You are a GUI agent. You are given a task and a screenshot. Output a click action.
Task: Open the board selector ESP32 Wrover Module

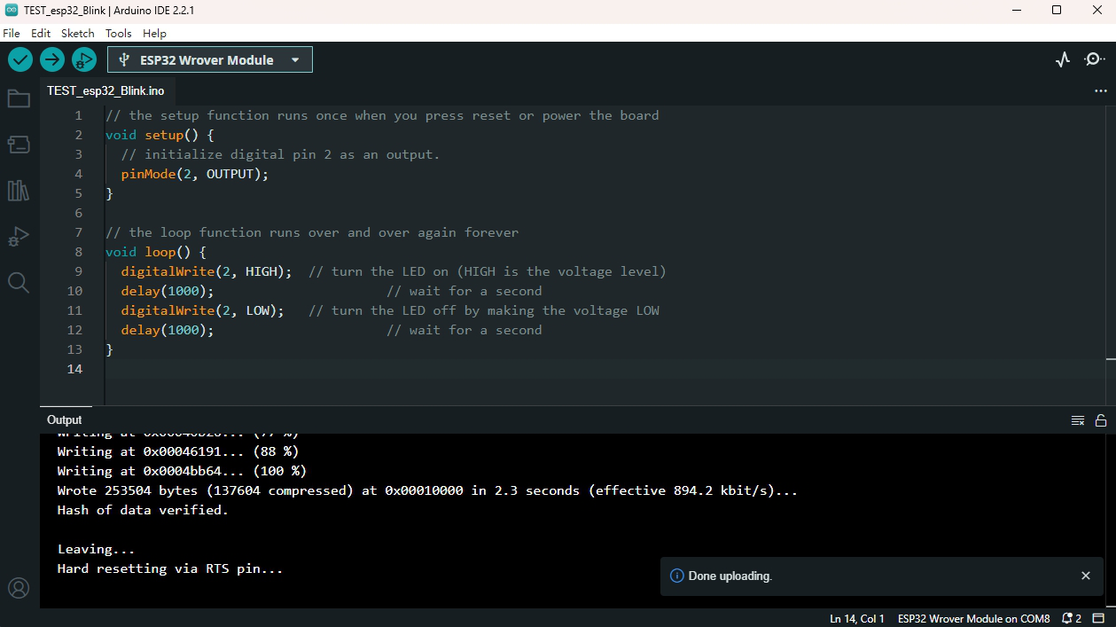(210, 59)
